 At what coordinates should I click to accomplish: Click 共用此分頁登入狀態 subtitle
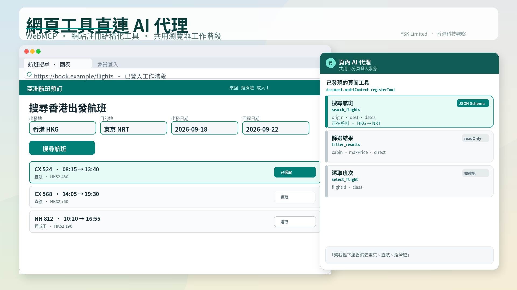coord(358,68)
